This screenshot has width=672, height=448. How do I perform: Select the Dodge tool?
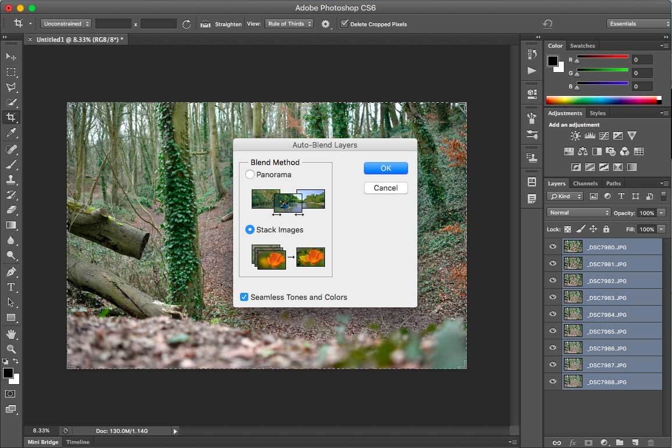pos(11,256)
